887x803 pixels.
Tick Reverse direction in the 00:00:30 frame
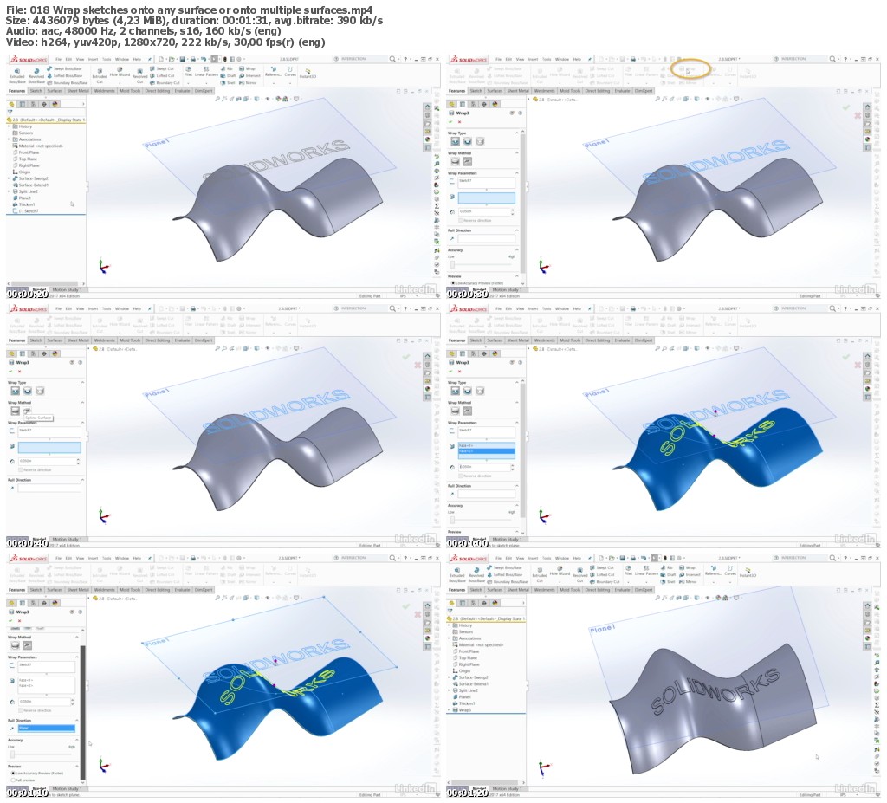461,220
